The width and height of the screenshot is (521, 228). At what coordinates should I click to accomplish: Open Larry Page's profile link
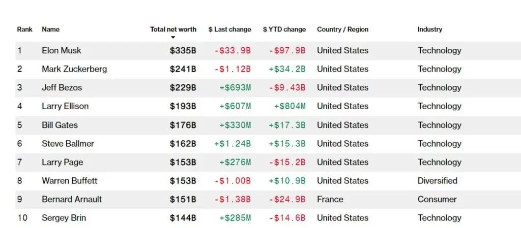coord(63,162)
